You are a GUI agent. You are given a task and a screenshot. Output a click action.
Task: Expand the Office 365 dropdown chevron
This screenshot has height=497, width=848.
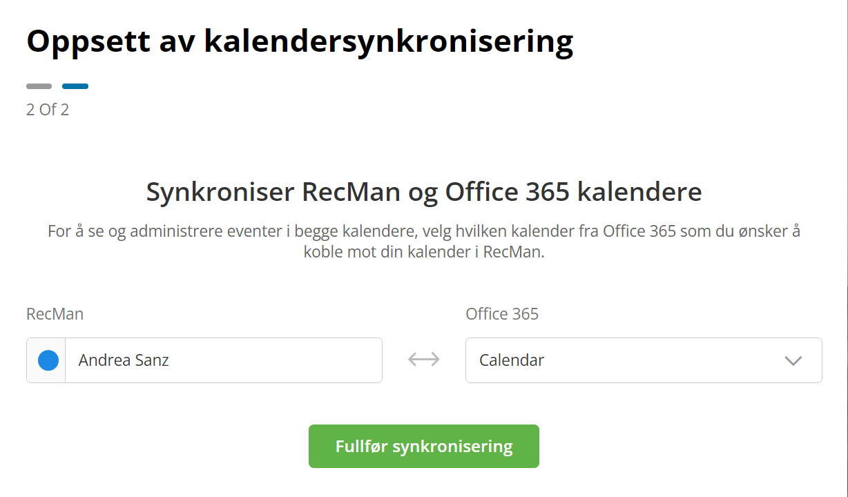tap(793, 360)
